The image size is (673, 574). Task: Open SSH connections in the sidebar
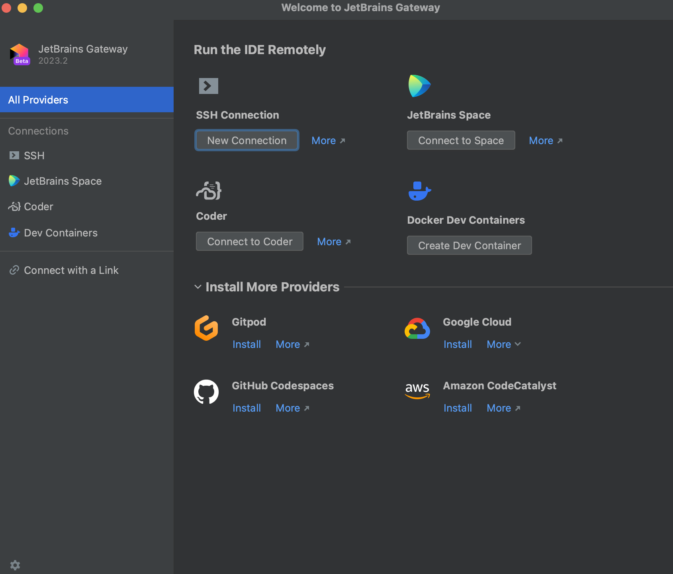pyautogui.click(x=34, y=156)
